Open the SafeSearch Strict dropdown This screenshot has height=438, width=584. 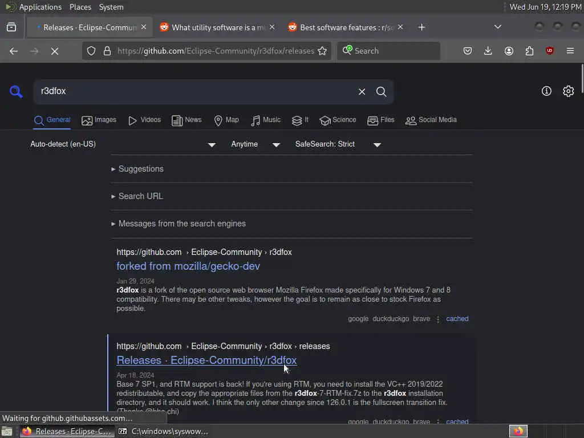[338, 144]
